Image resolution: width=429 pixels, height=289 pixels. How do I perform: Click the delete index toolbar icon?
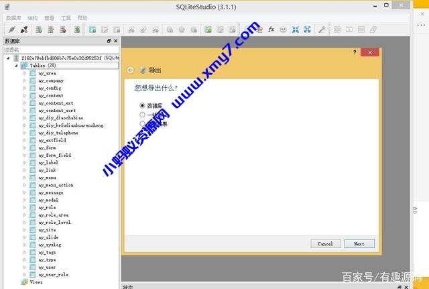[x=156, y=30]
